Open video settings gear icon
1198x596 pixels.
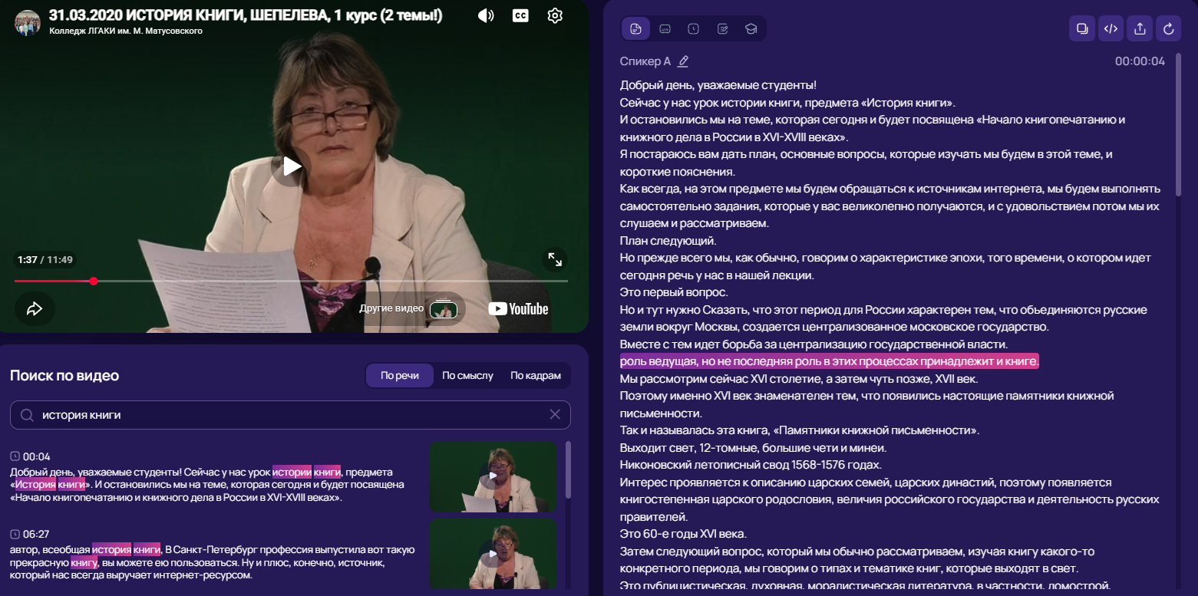click(556, 15)
